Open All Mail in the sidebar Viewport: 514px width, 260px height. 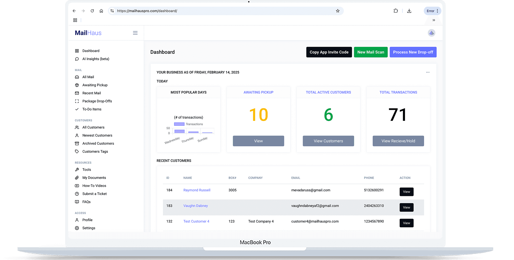pos(88,77)
